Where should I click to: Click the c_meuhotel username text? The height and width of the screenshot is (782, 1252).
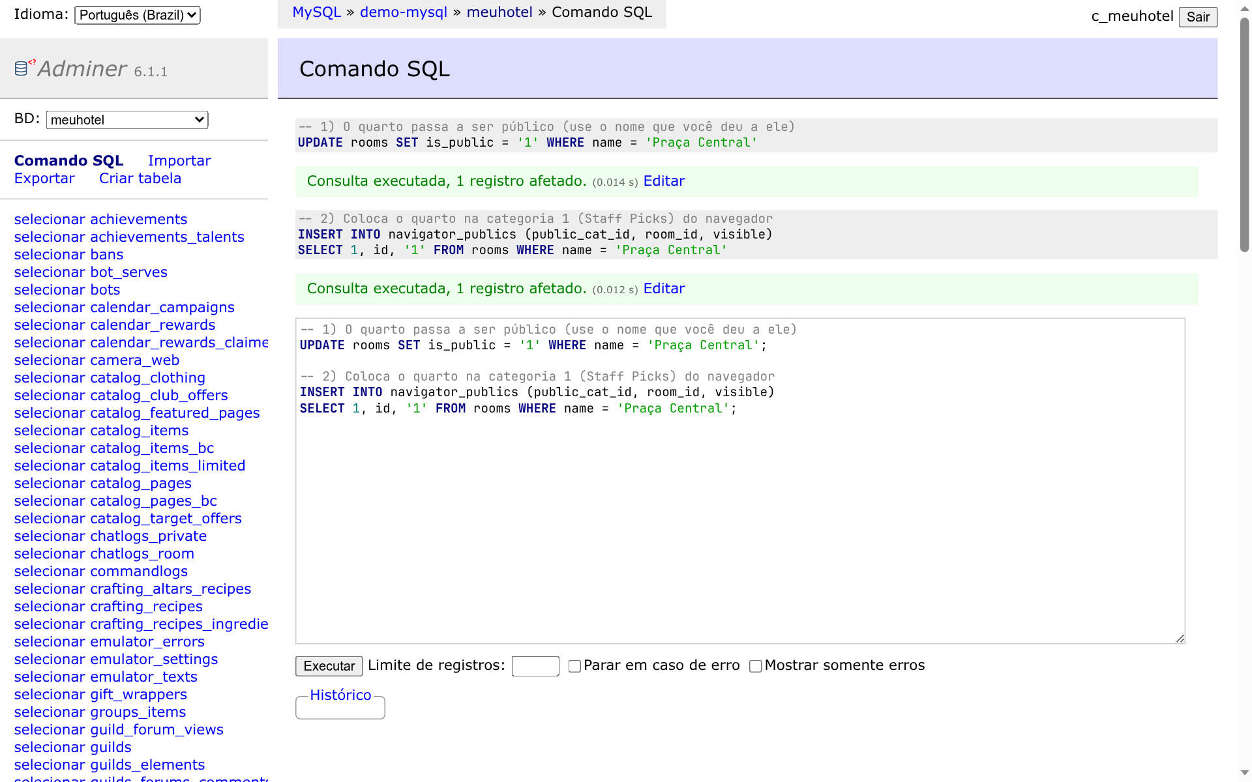1132,16
